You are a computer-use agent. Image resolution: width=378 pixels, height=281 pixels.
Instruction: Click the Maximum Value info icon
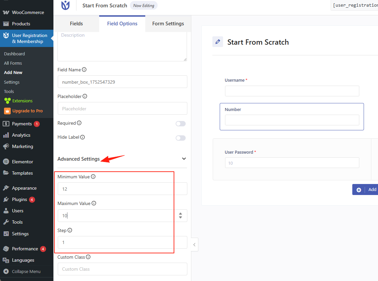[94, 203]
